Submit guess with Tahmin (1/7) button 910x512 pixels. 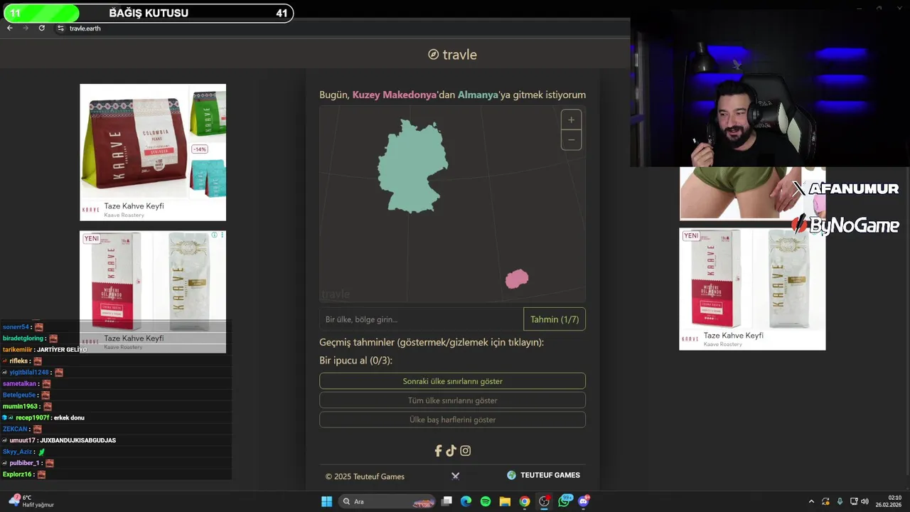click(555, 319)
